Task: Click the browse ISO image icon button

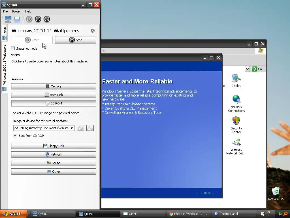Action: tap(90, 128)
